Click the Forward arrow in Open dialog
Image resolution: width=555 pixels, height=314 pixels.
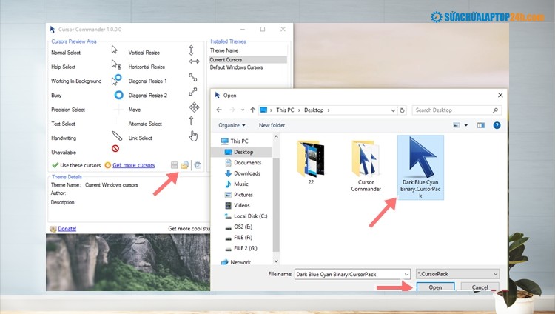click(232, 110)
